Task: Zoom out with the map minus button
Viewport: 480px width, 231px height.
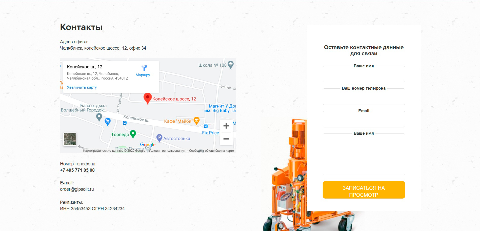Action: 226,139
